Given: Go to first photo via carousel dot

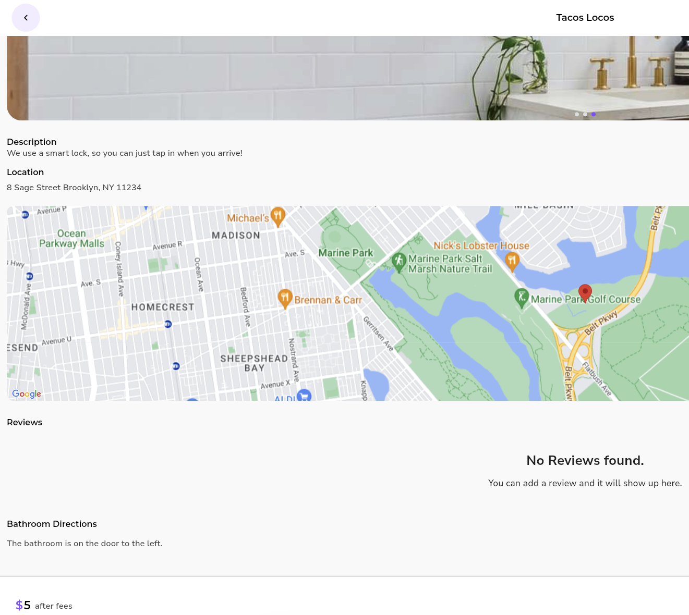Looking at the screenshot, I should pos(576,114).
